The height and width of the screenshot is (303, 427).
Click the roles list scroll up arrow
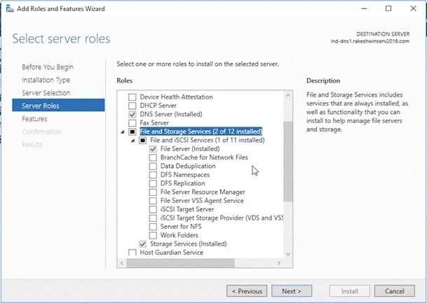pyautogui.click(x=288, y=95)
